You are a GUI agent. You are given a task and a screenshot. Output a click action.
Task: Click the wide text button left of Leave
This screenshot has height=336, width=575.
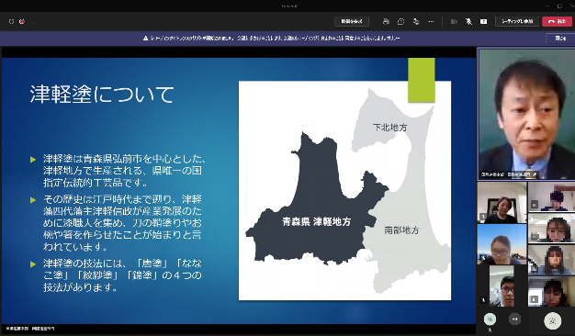(x=517, y=22)
